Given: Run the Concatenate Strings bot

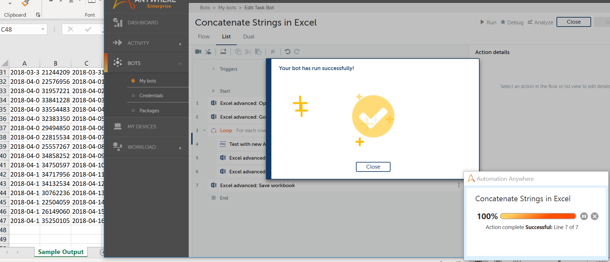Looking at the screenshot, I should (488, 22).
